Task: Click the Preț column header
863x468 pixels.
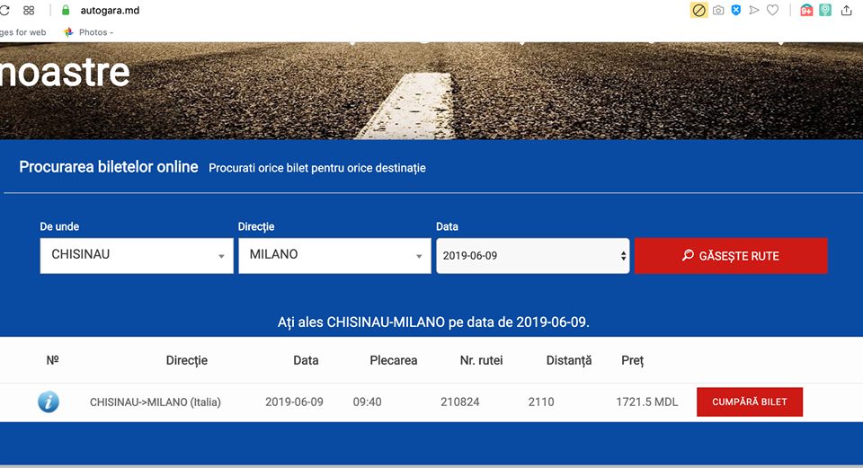Action: [x=632, y=361]
